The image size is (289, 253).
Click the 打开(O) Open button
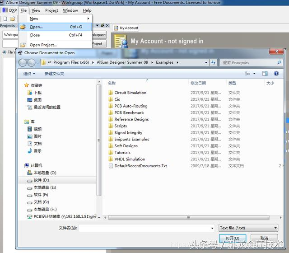[x=233, y=238]
